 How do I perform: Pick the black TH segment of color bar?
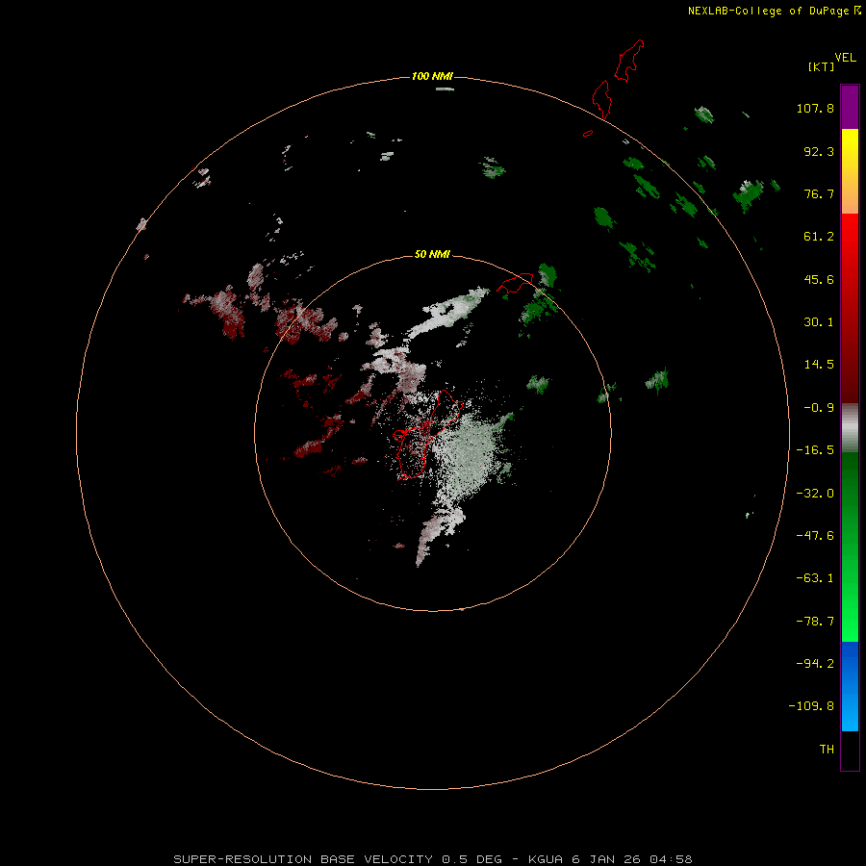pos(850,750)
